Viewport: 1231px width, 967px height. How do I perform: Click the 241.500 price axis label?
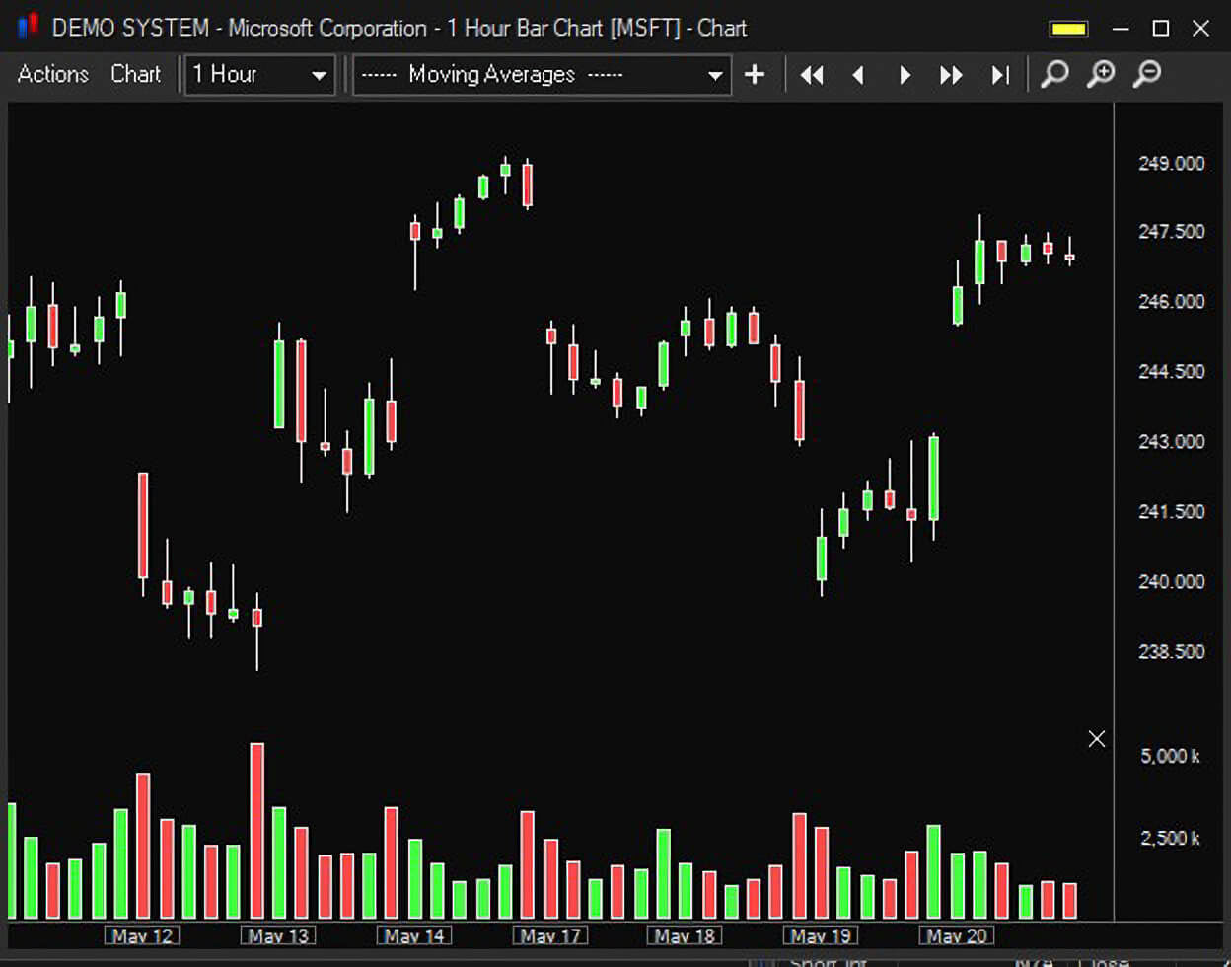(x=1171, y=511)
